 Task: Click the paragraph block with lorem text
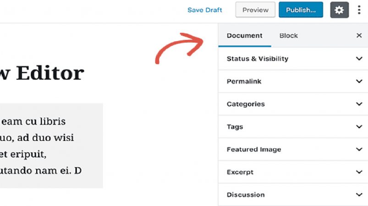point(51,146)
